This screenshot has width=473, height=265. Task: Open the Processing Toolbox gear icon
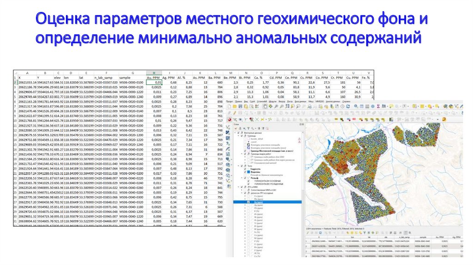[373, 107]
